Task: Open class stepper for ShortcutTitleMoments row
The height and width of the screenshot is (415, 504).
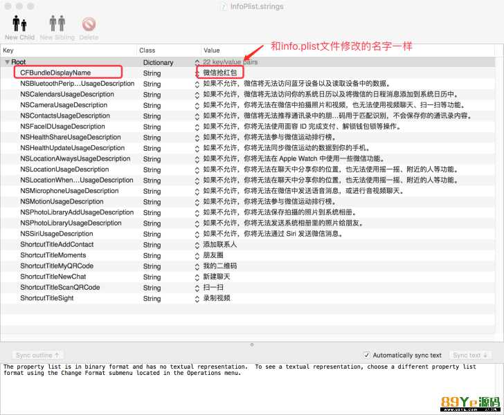Action: click(x=197, y=256)
